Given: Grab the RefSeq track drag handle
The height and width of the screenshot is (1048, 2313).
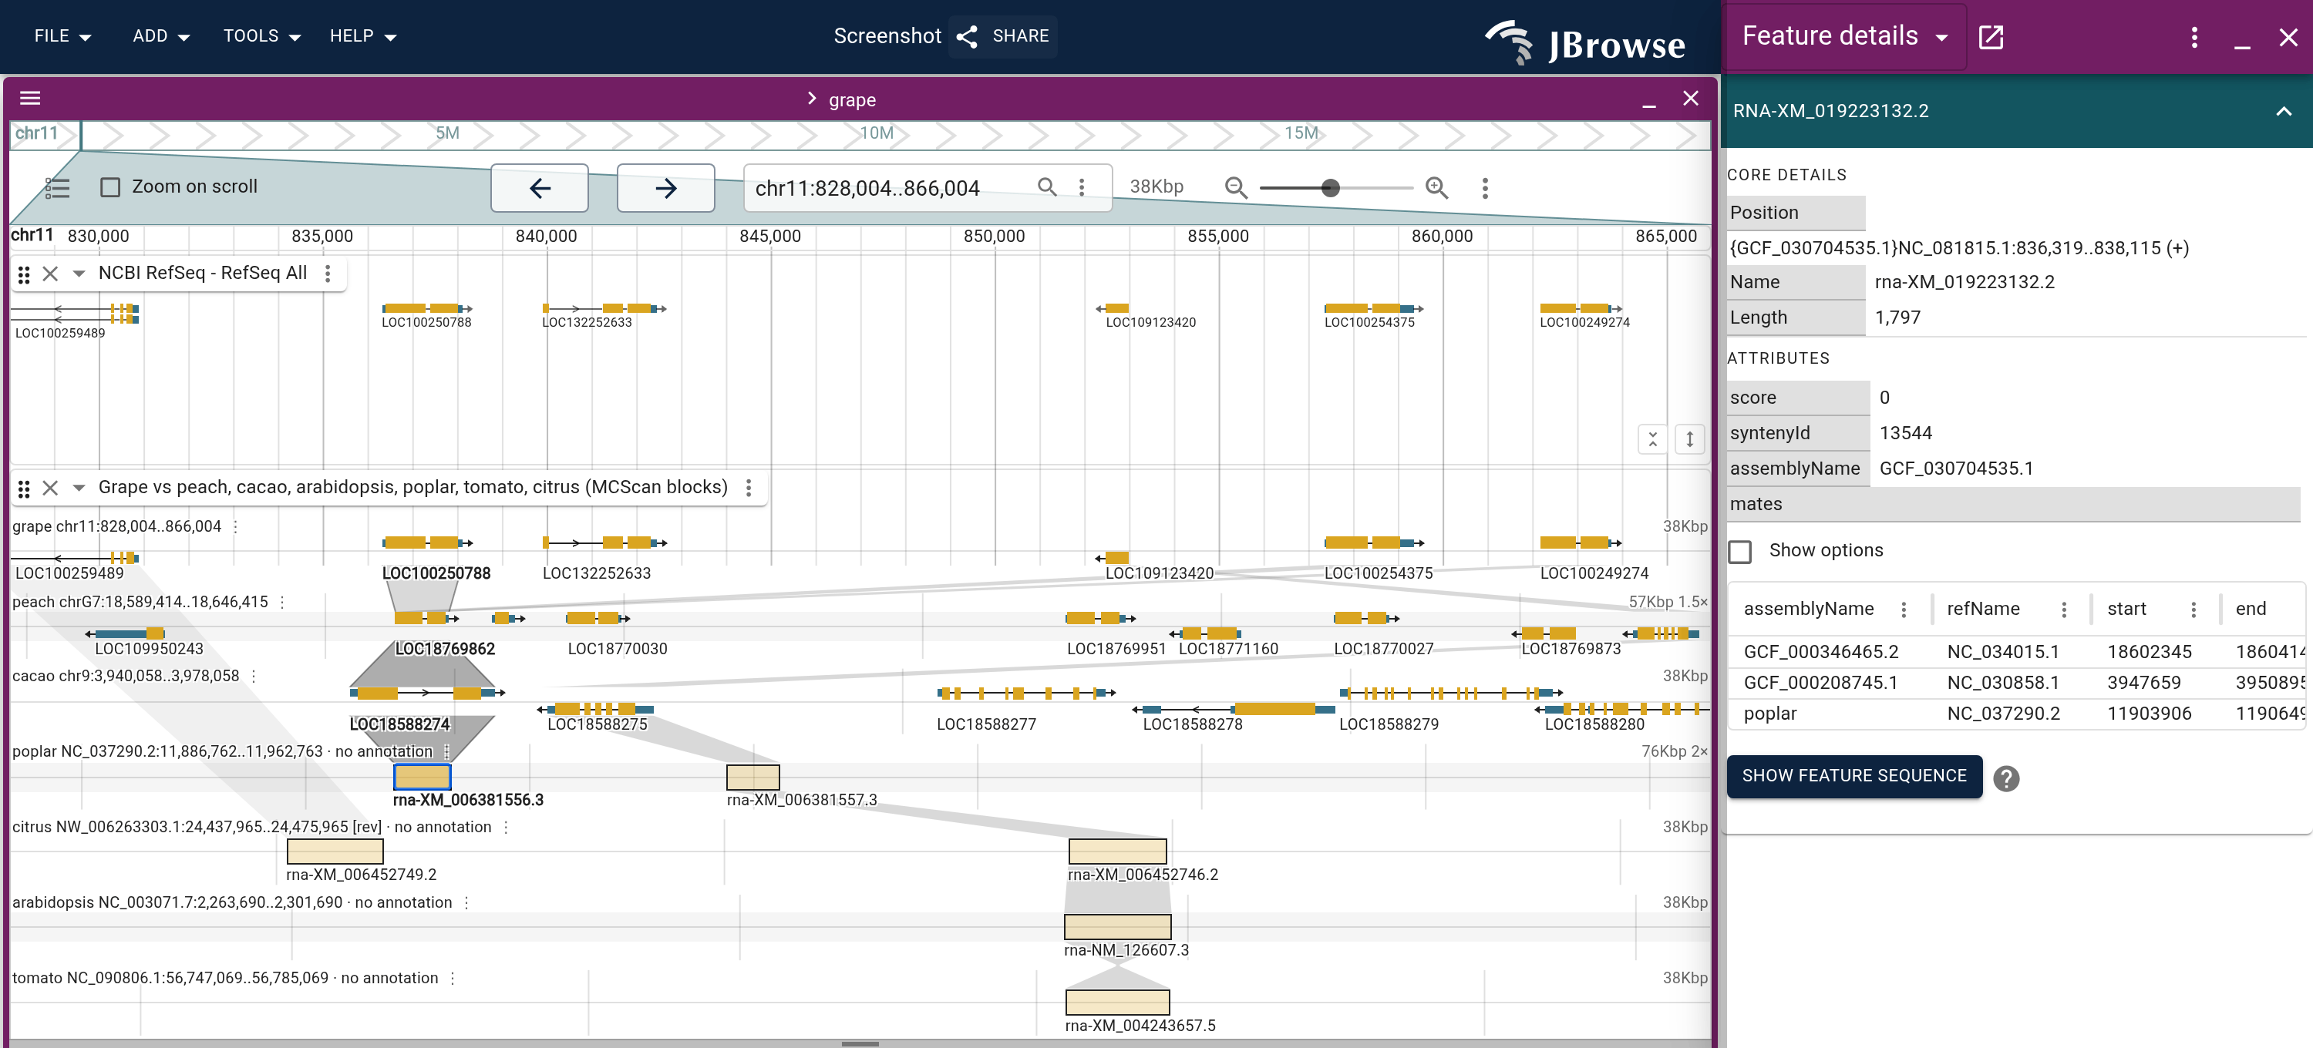Looking at the screenshot, I should [24, 274].
